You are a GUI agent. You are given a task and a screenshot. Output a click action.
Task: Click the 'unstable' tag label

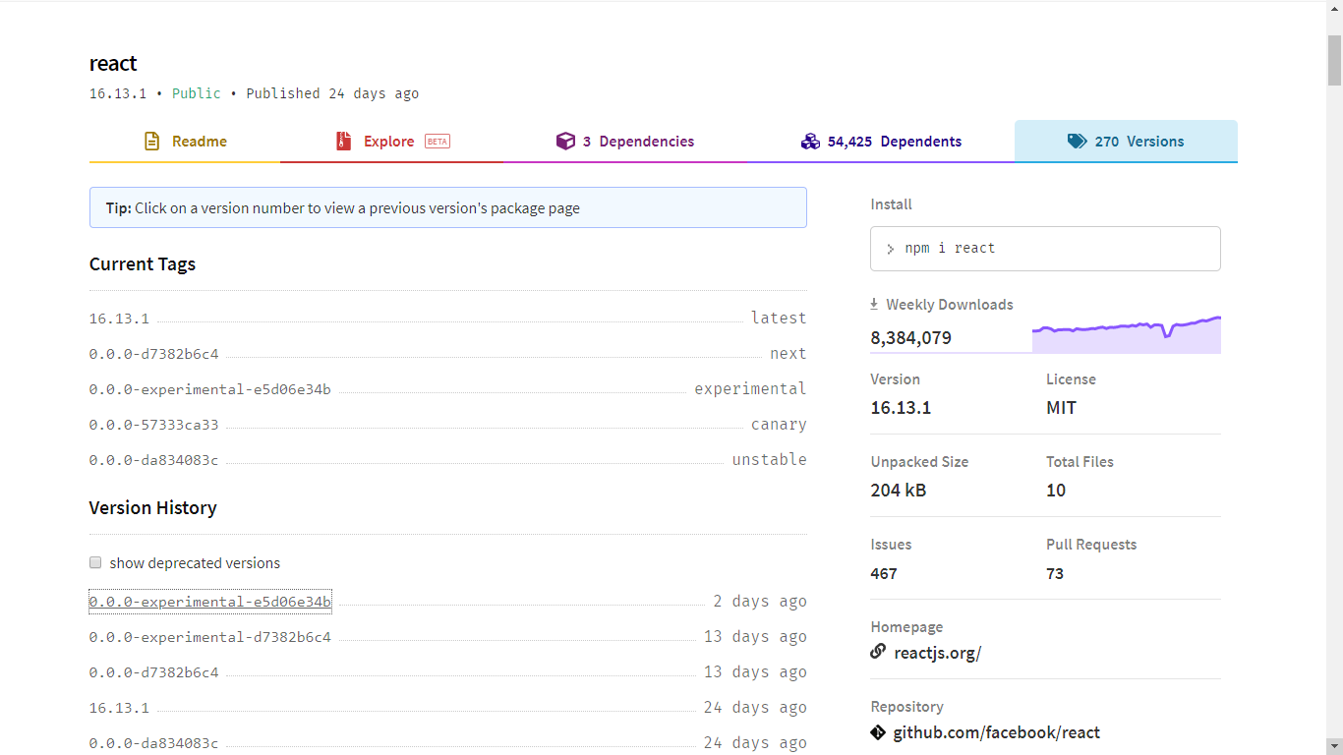tap(769, 460)
